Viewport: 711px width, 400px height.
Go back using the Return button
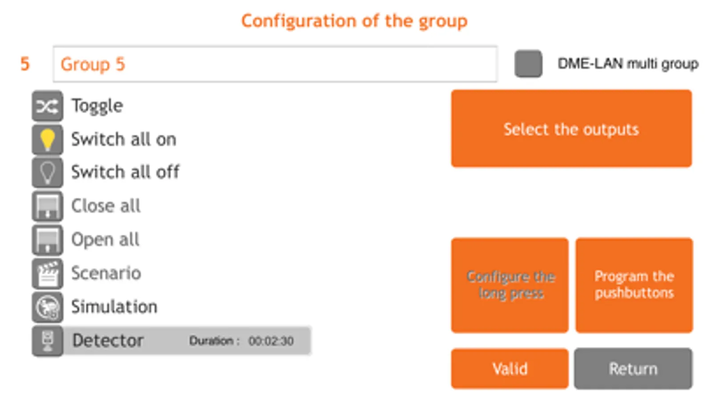point(633,369)
